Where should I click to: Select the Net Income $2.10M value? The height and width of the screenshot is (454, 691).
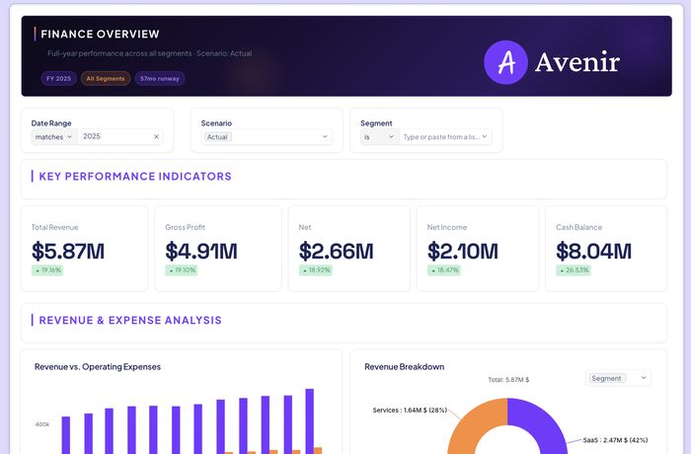[463, 251]
